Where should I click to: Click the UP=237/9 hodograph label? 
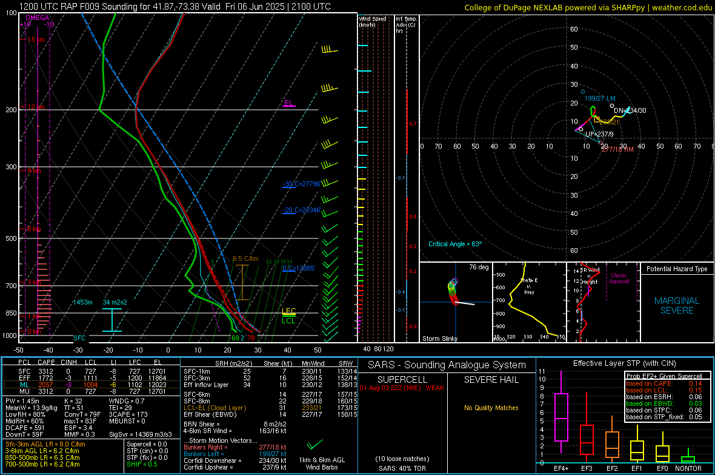[x=599, y=134]
